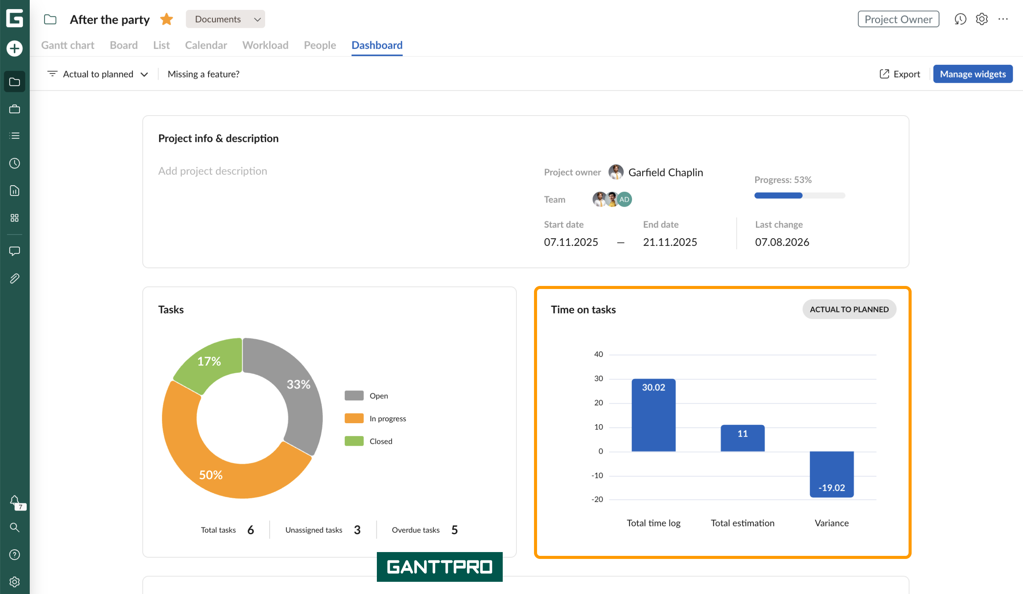Click the Project Owner button

point(898,19)
